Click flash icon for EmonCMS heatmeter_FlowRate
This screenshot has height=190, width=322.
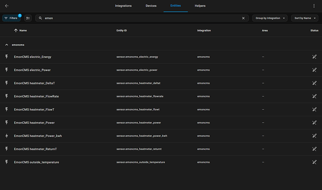[x=7, y=96]
